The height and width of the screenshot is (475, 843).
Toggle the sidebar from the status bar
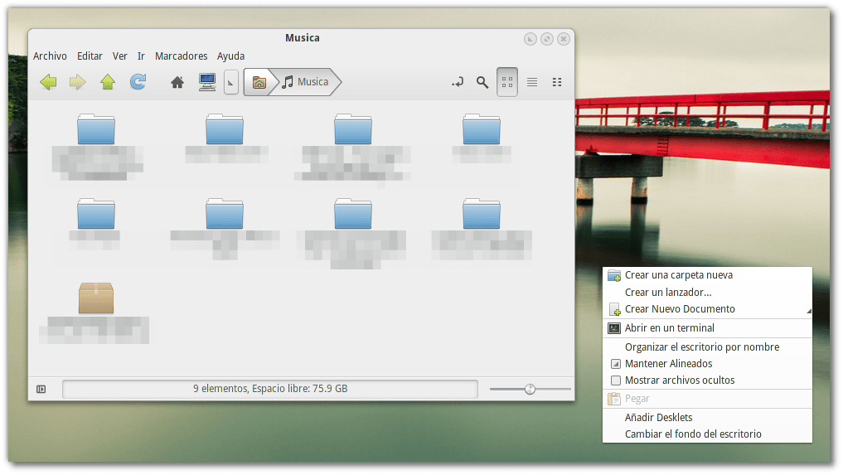(x=41, y=389)
